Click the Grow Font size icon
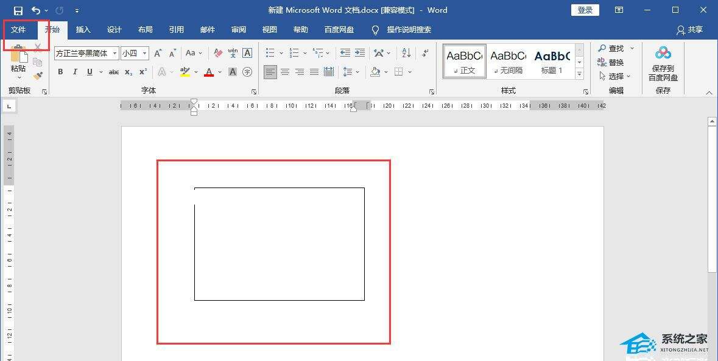This screenshot has width=718, height=361. 158,54
